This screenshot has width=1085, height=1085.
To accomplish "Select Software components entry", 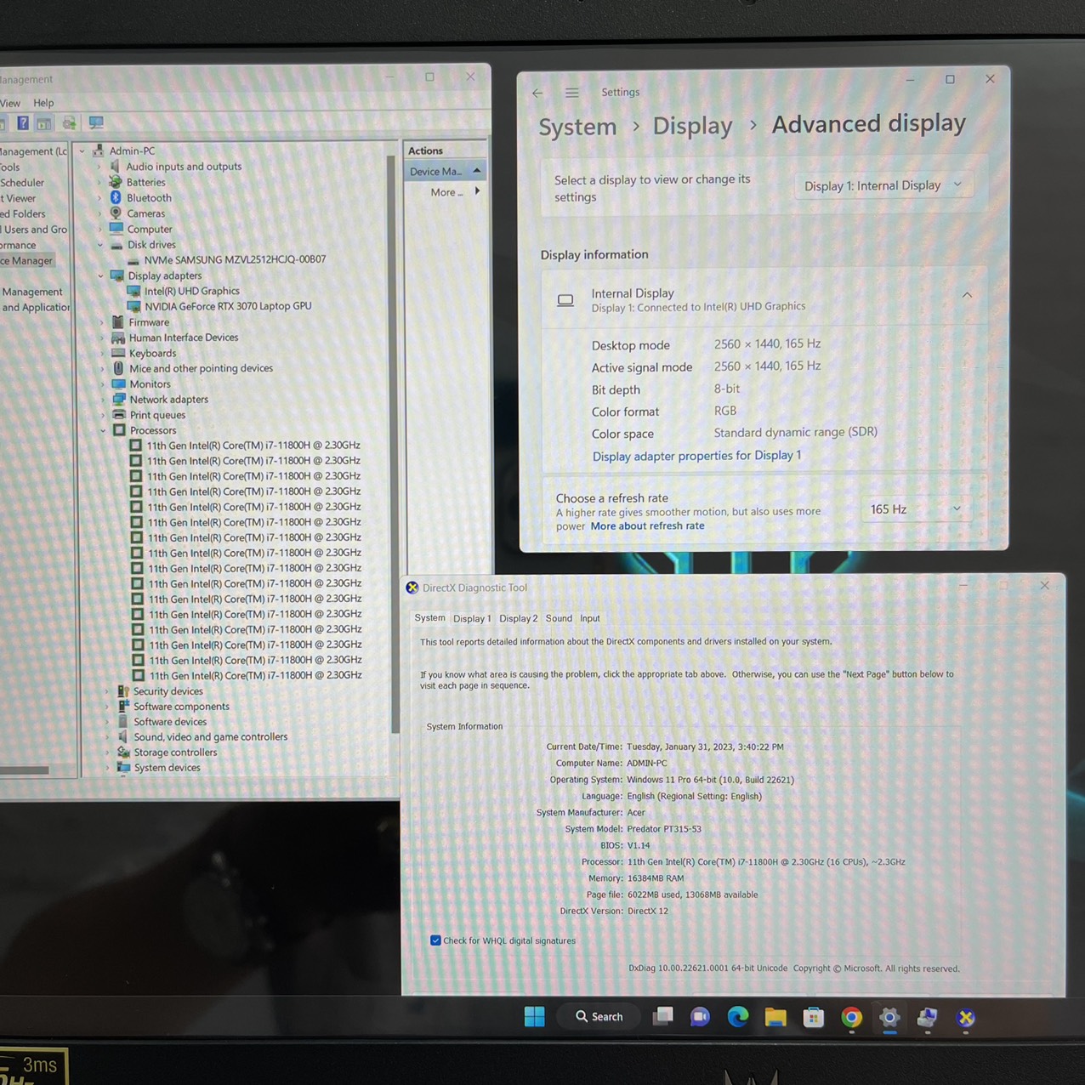I will tap(181, 707).
